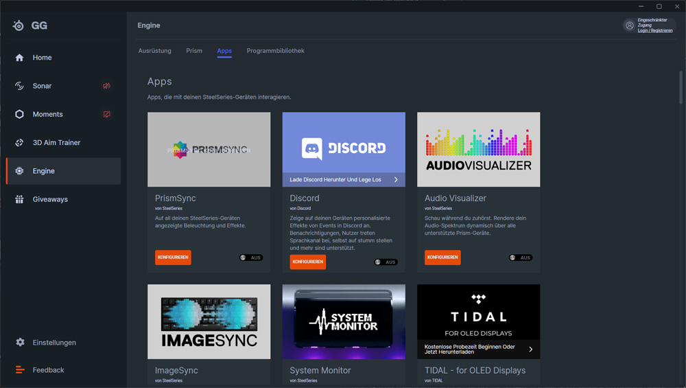Click the System Monitor banner thumbnail

click(x=344, y=321)
